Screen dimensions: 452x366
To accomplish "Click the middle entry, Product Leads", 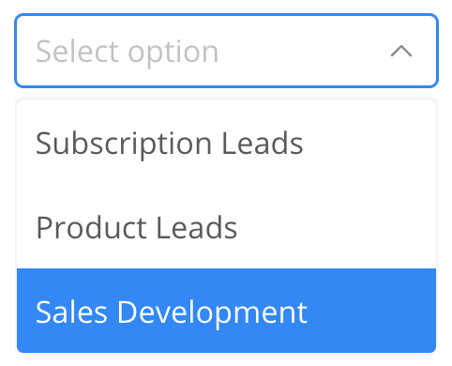I will pyautogui.click(x=226, y=227).
